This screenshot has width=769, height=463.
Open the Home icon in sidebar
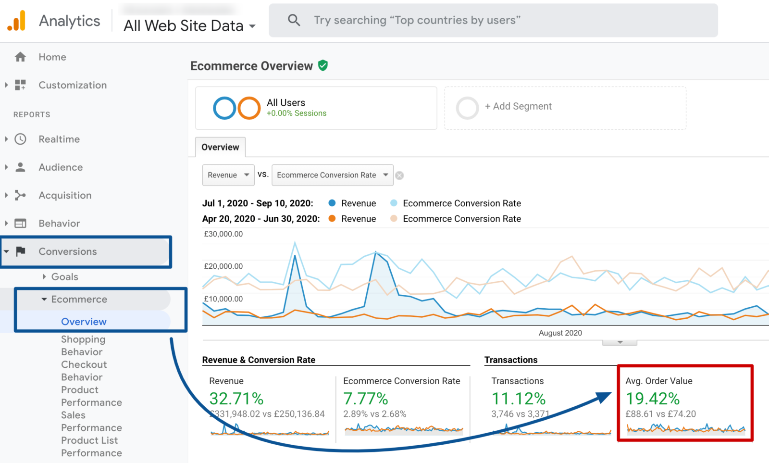pyautogui.click(x=20, y=57)
